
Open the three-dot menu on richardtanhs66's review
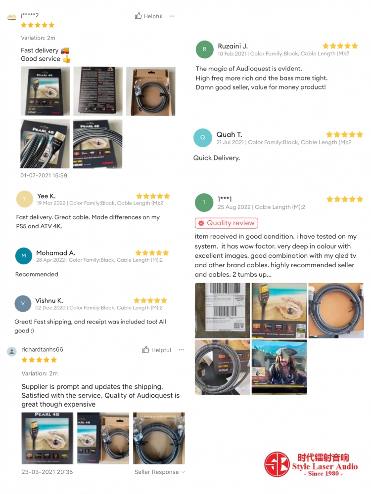click(x=181, y=350)
